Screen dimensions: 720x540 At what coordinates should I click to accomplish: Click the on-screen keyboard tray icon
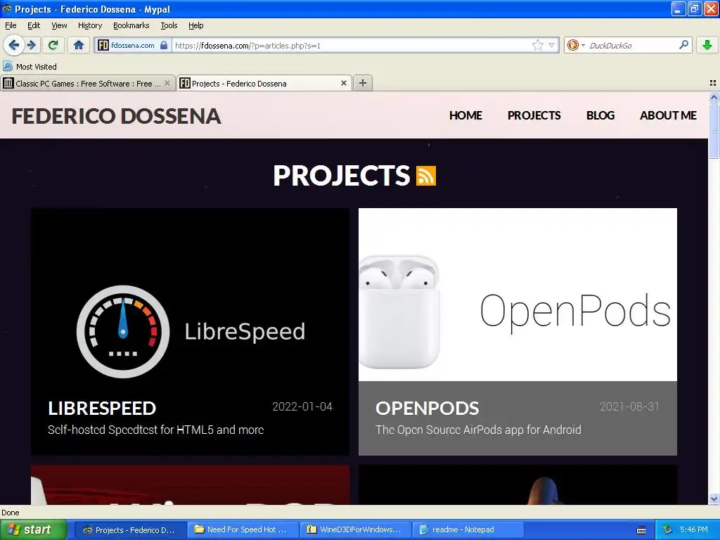tap(641, 530)
